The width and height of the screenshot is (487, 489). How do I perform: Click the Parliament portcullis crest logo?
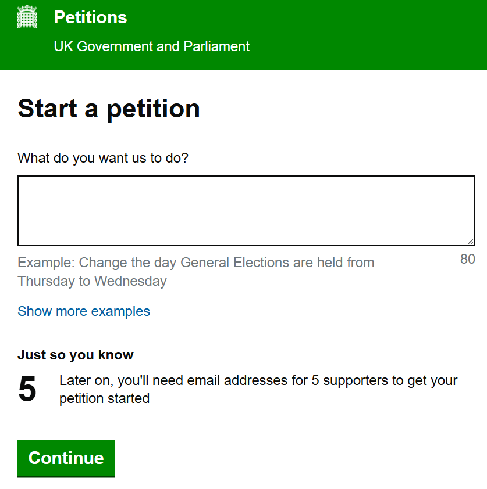(27, 17)
